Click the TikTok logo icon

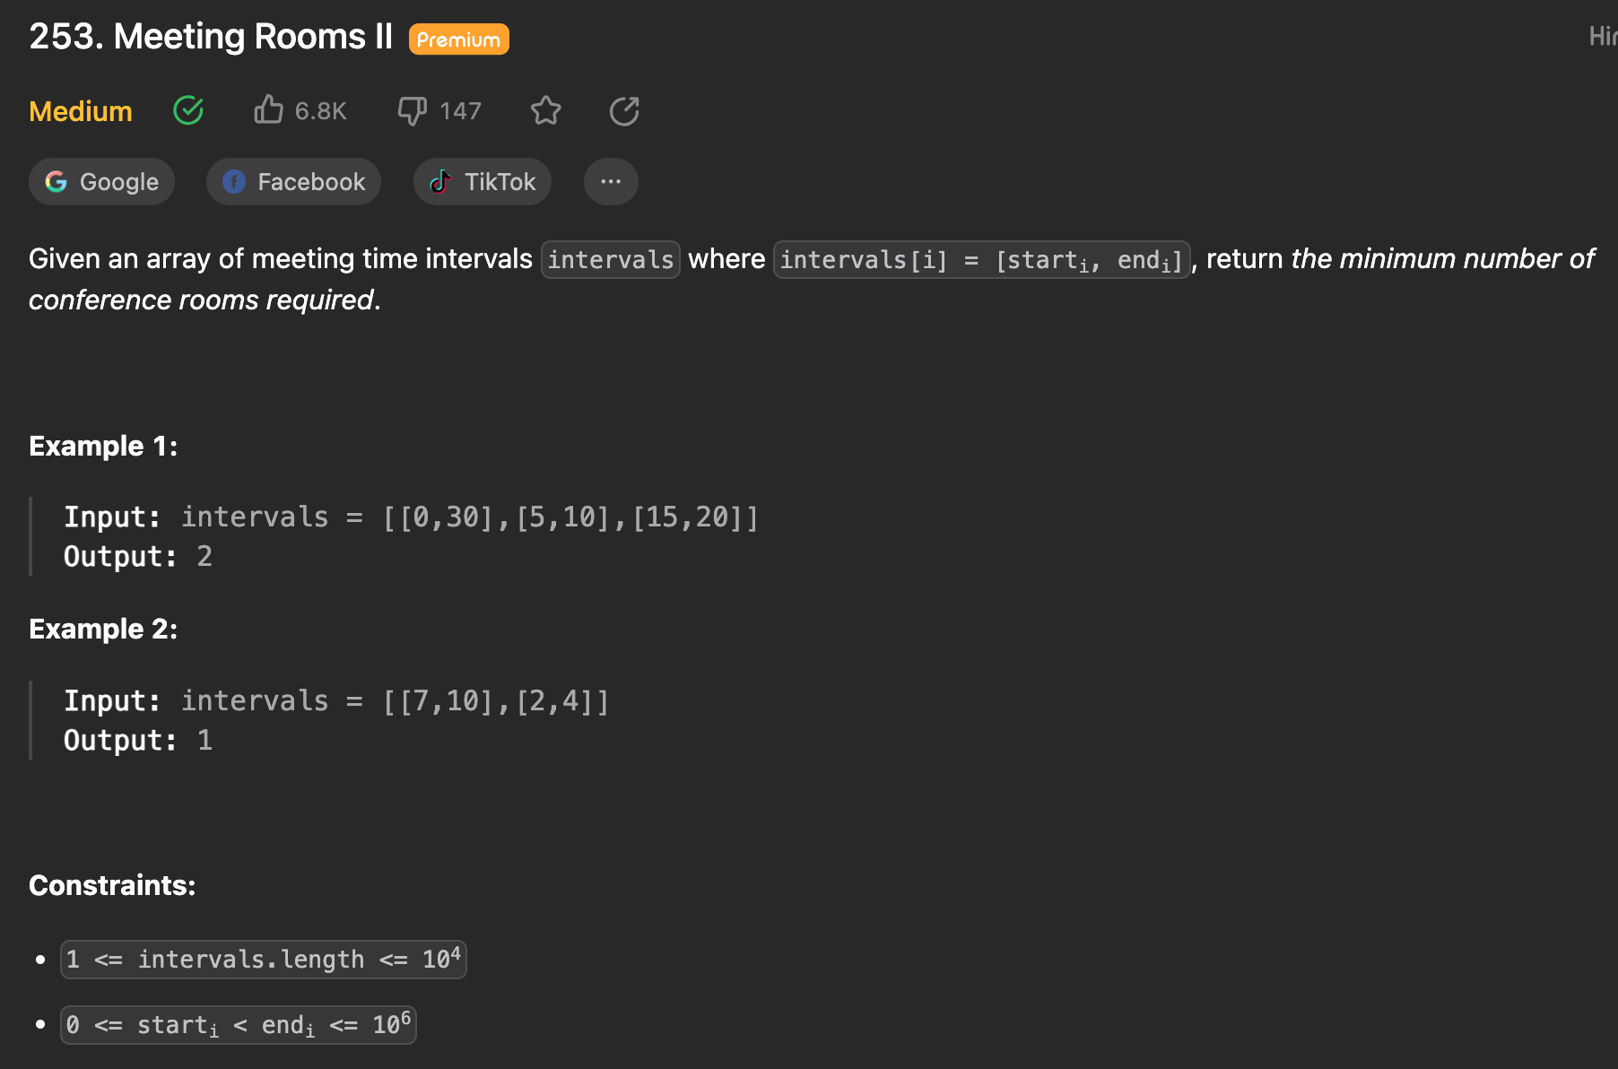point(440,182)
